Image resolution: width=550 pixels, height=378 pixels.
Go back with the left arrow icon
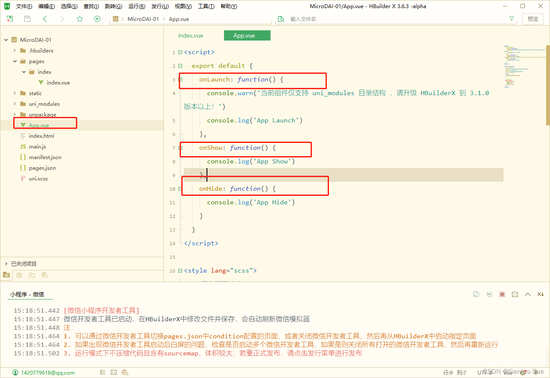coord(45,19)
